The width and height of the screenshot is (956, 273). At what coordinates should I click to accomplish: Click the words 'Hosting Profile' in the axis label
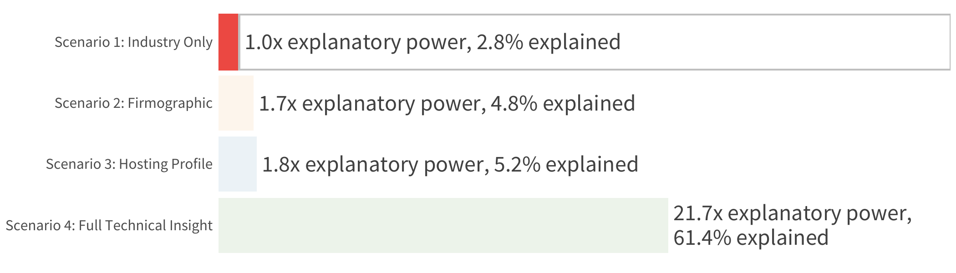[166, 164]
